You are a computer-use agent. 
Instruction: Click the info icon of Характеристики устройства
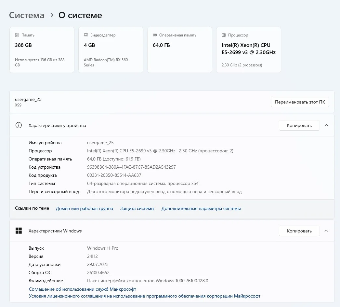point(19,125)
